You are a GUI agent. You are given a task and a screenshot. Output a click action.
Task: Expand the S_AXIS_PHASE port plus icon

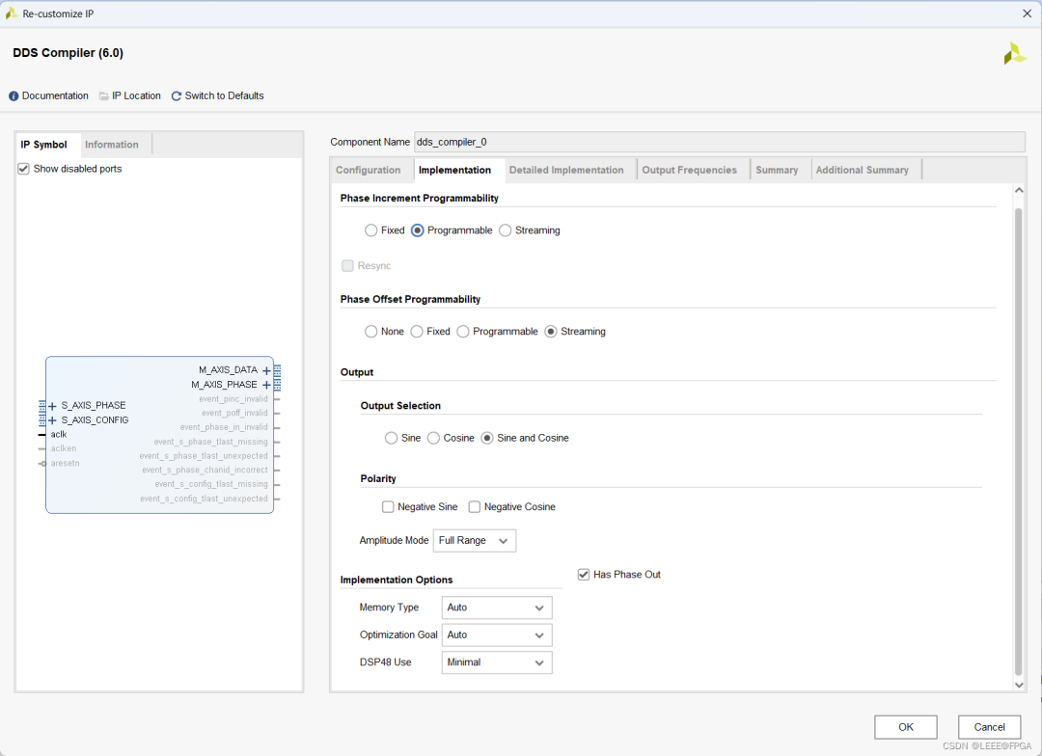click(52, 406)
